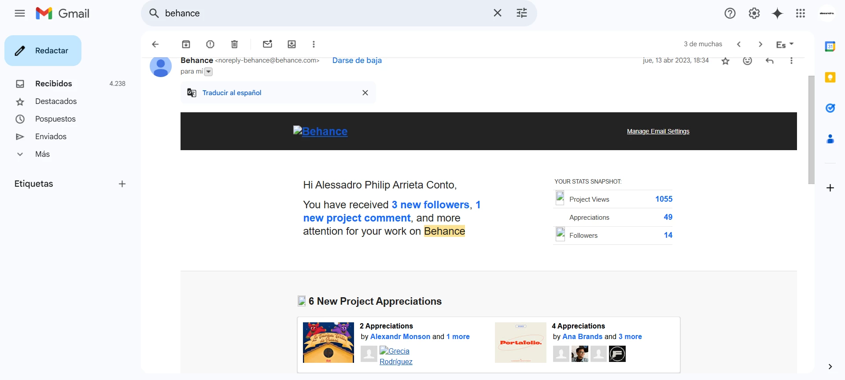845x380 pixels.
Task: Reply to the Behance email
Action: click(x=770, y=61)
